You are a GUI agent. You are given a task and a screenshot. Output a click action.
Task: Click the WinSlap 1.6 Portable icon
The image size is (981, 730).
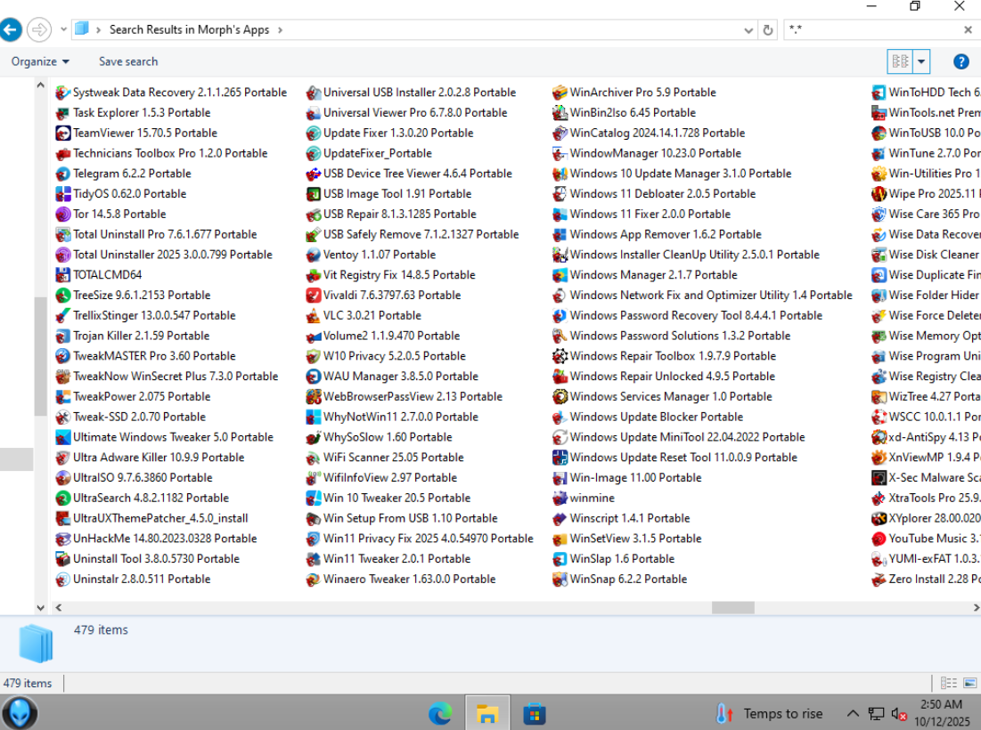tap(560, 559)
